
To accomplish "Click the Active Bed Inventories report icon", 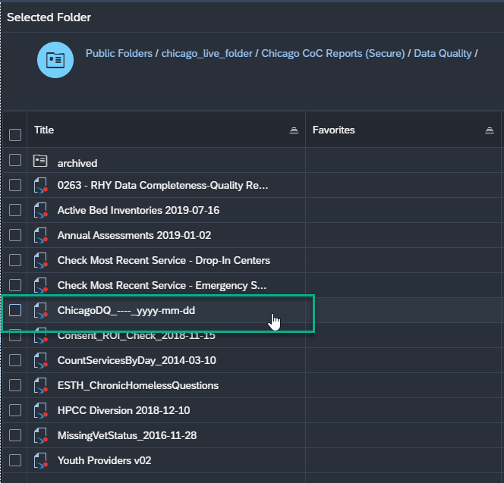I will tap(40, 211).
